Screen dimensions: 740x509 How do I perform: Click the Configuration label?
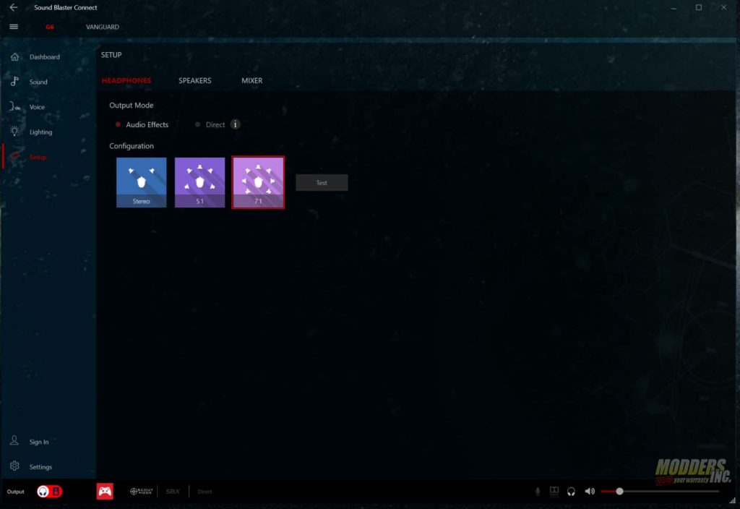(x=132, y=146)
